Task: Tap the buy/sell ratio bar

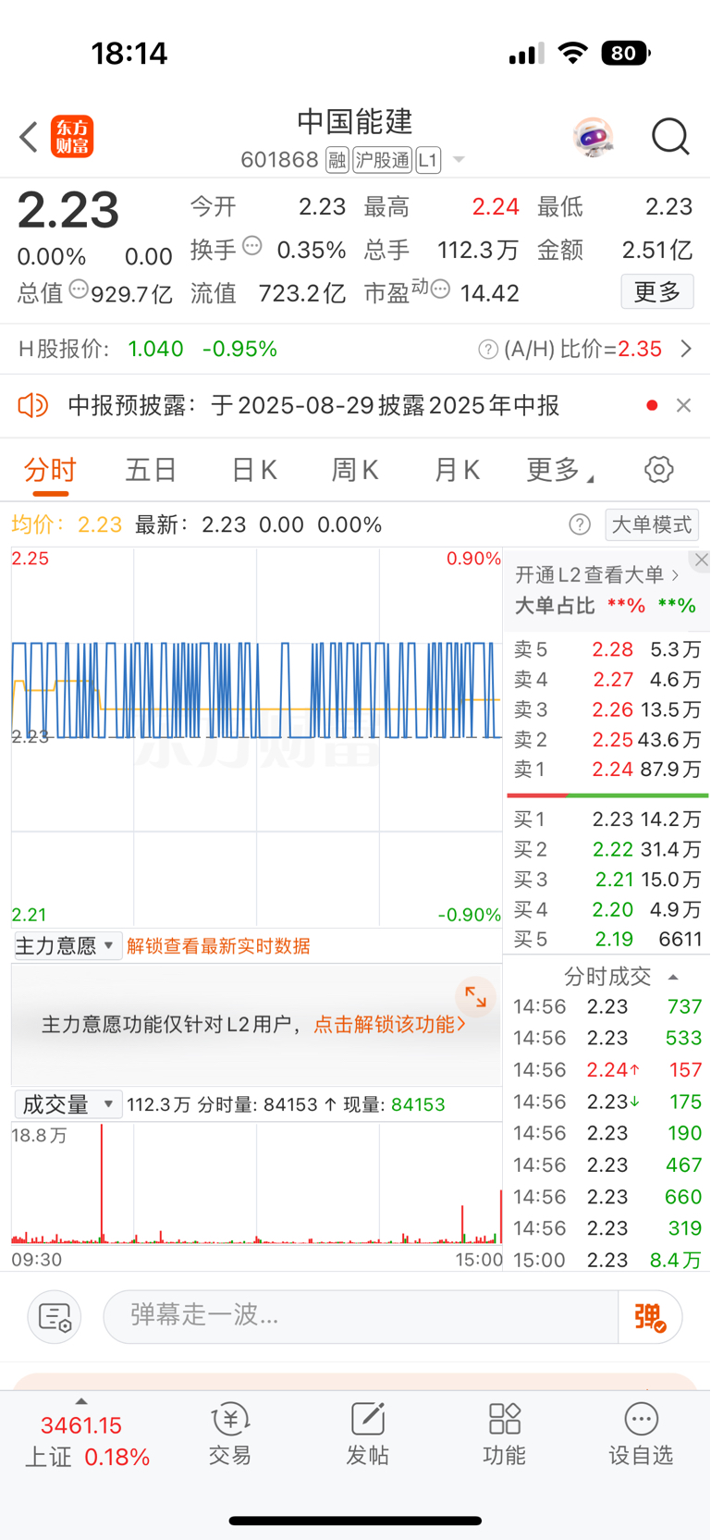Action: (607, 795)
